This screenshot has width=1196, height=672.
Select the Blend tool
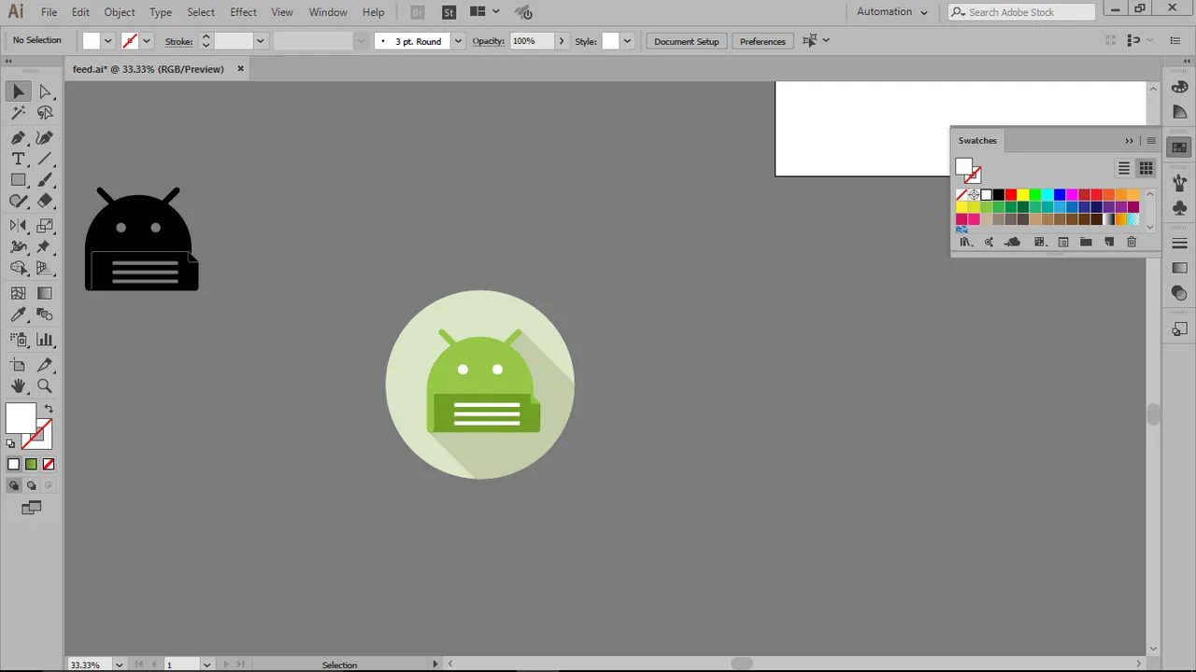45,315
